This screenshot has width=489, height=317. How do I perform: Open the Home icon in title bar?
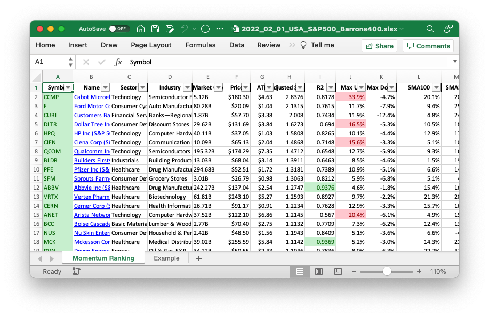click(141, 29)
